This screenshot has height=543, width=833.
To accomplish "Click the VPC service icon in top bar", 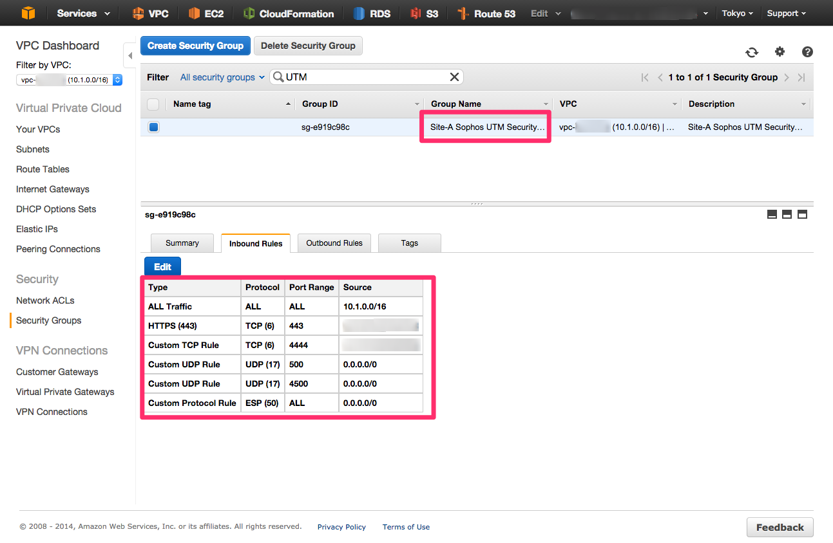I will (x=138, y=14).
